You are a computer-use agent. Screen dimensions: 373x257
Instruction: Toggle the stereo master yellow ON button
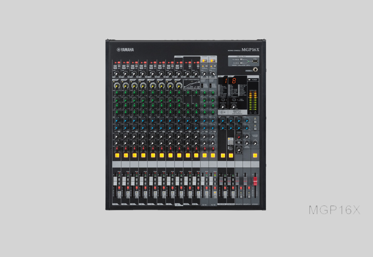click(x=255, y=155)
